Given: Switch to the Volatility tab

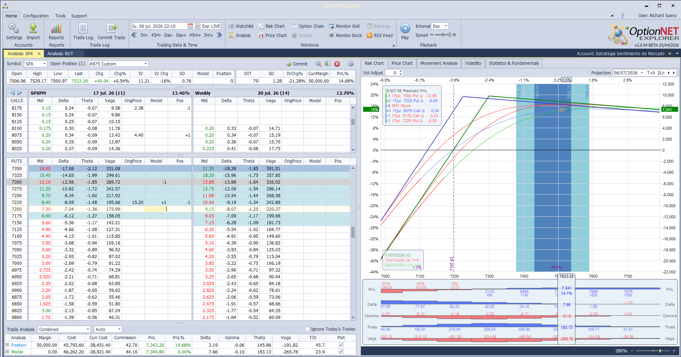Looking at the screenshot, I should 473,63.
